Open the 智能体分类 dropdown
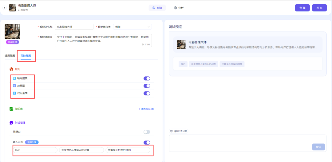The height and width of the screenshot is (162, 332). (132, 27)
